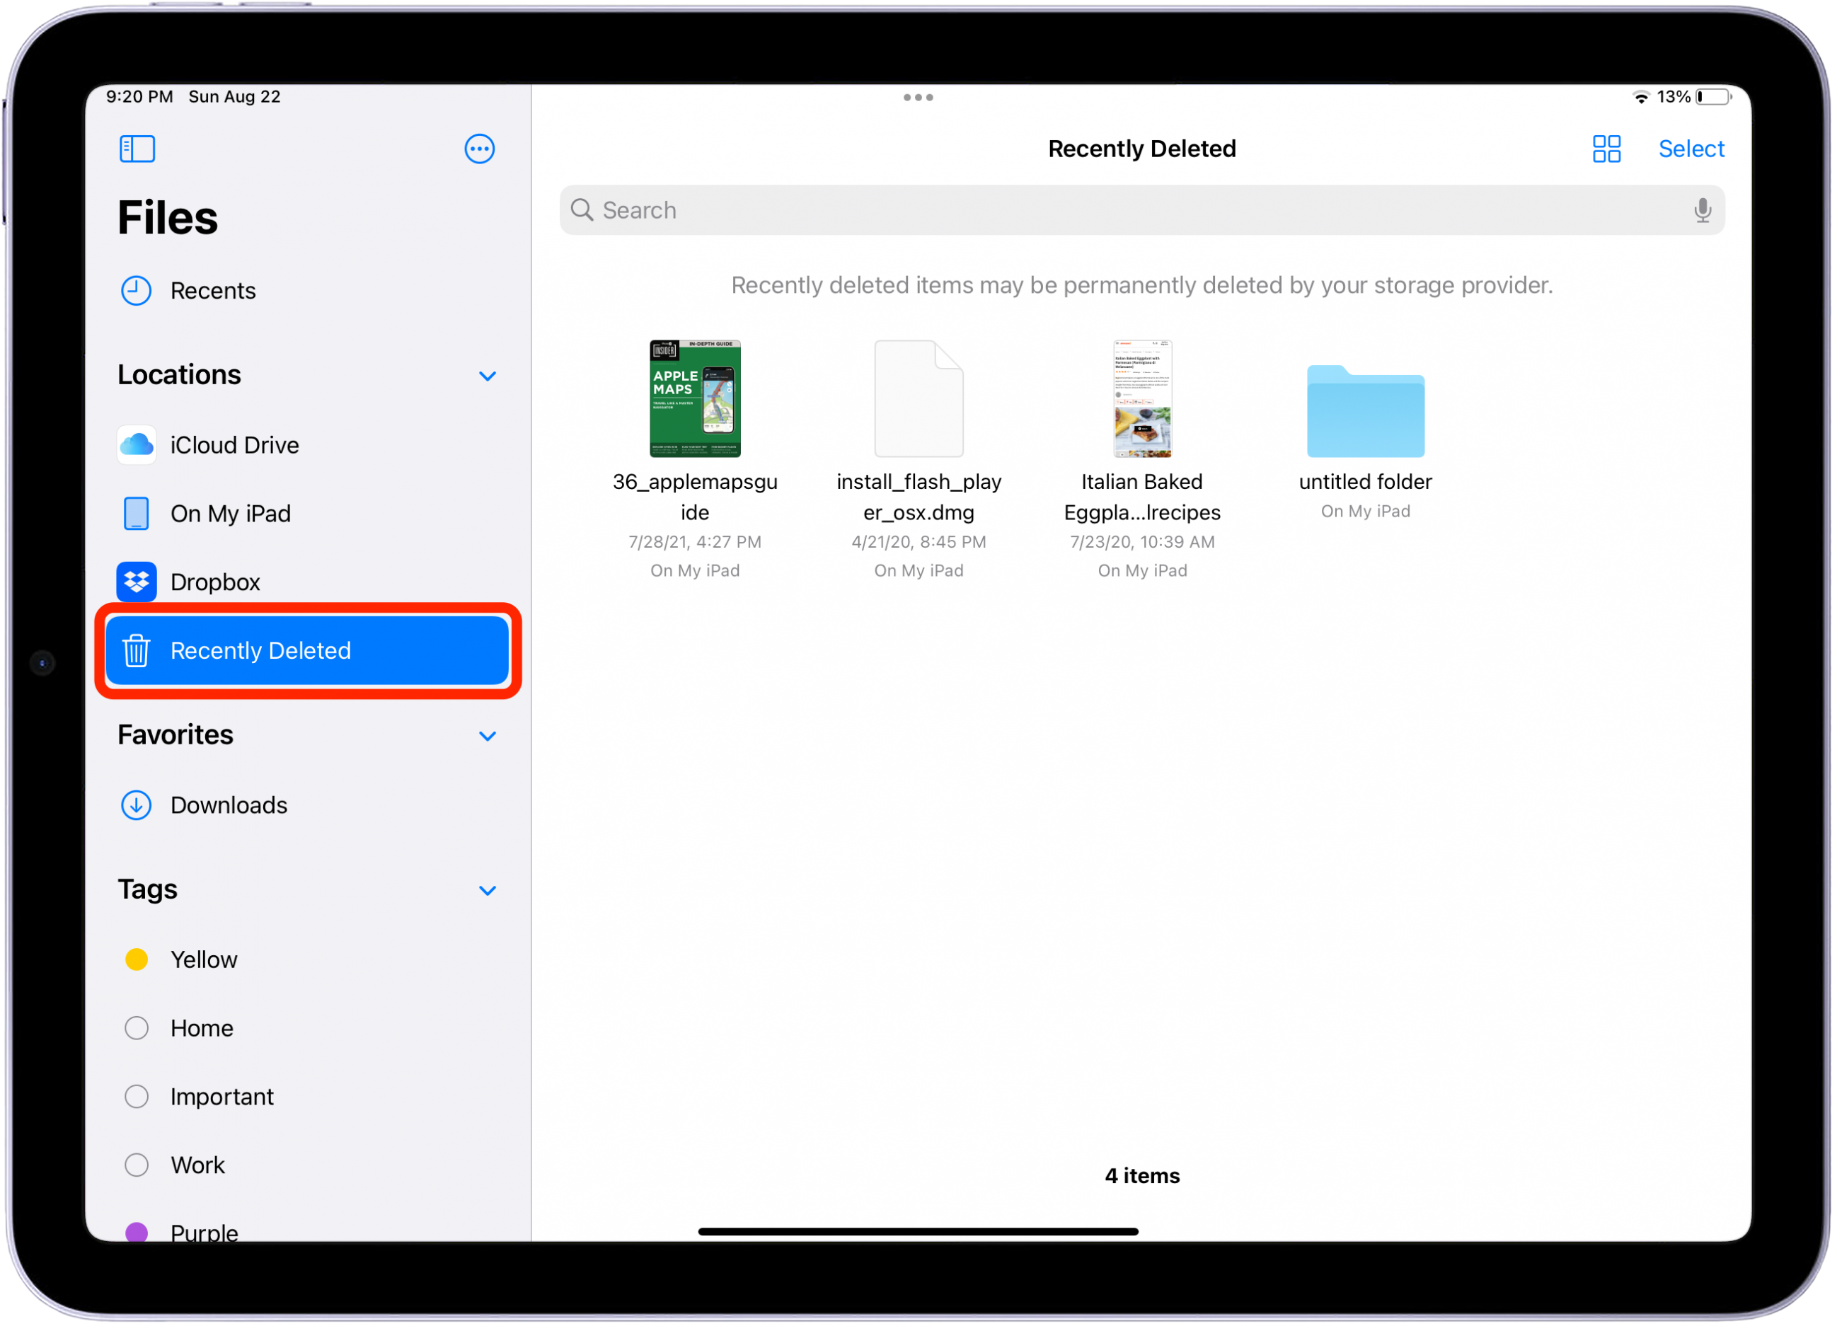This screenshot has width=1837, height=1326.
Task: Select the Home tag circle
Action: pos(136,1028)
